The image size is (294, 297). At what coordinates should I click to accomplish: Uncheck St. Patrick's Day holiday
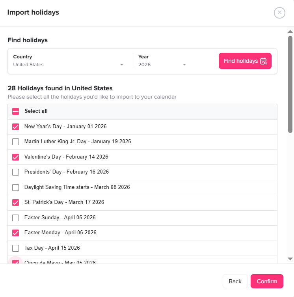click(x=16, y=202)
